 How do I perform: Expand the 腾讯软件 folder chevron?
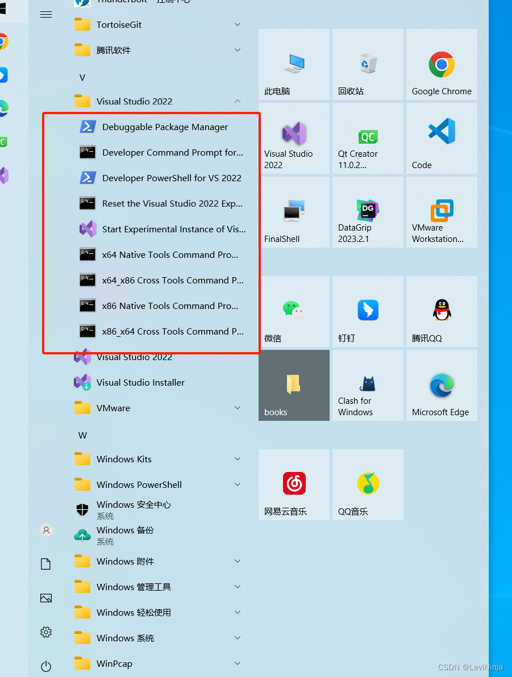[x=237, y=50]
